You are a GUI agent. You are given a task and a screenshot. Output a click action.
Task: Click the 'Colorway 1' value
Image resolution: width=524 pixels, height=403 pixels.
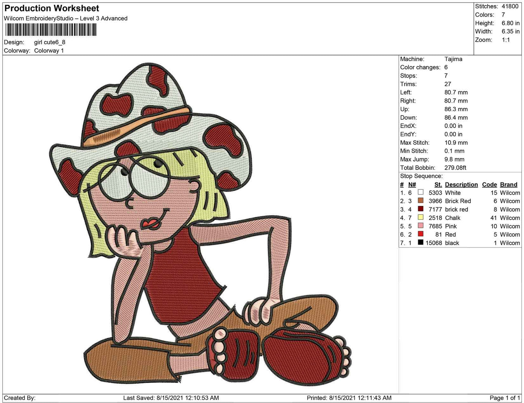tap(49, 50)
